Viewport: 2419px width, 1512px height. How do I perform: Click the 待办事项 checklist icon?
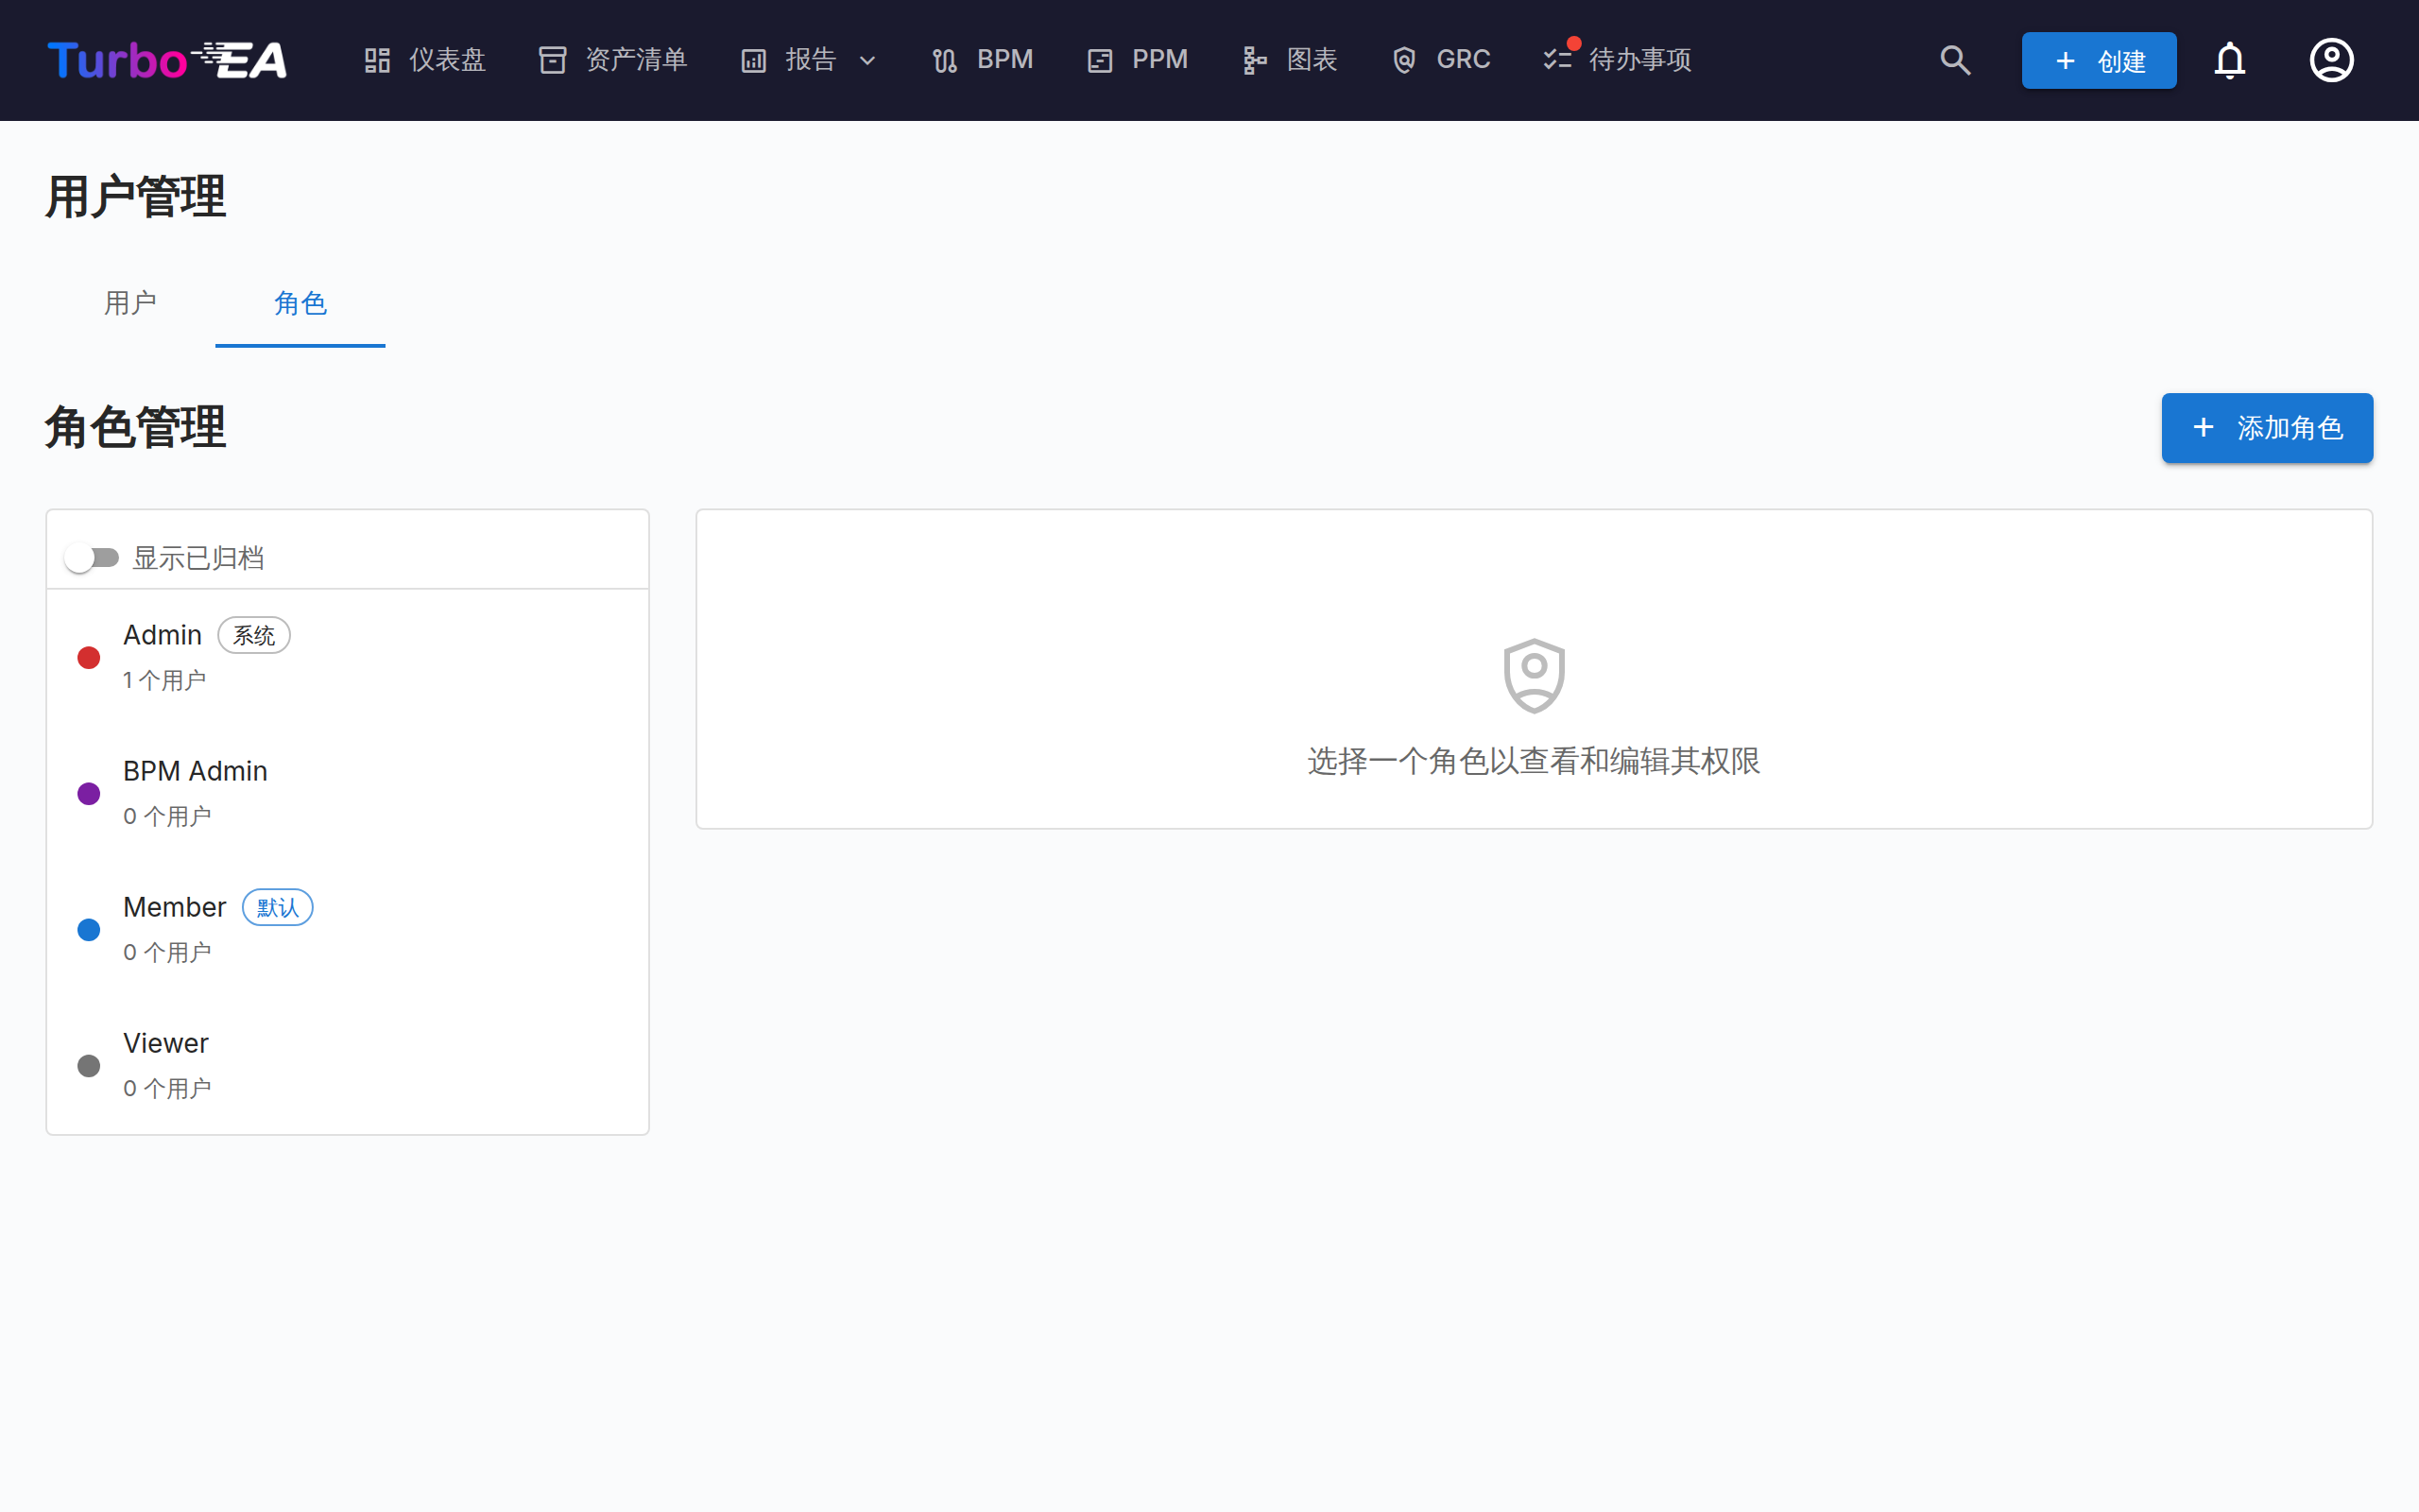[x=1557, y=60]
